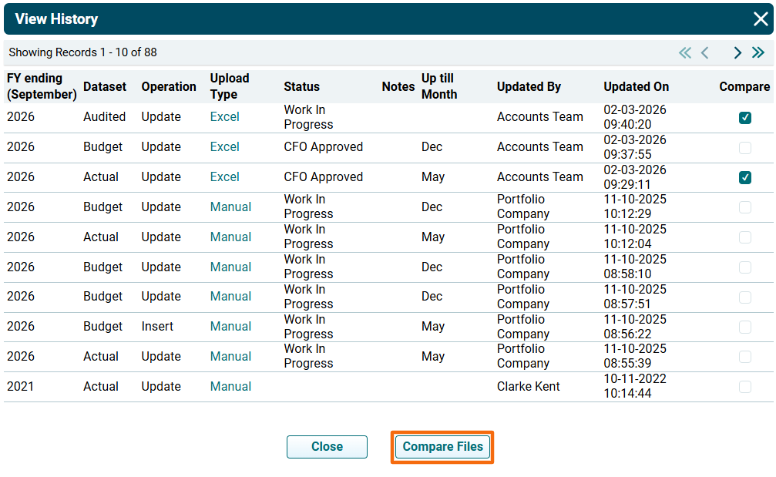
Task: Open Manual link in Budget Insert row
Action: 230,327
